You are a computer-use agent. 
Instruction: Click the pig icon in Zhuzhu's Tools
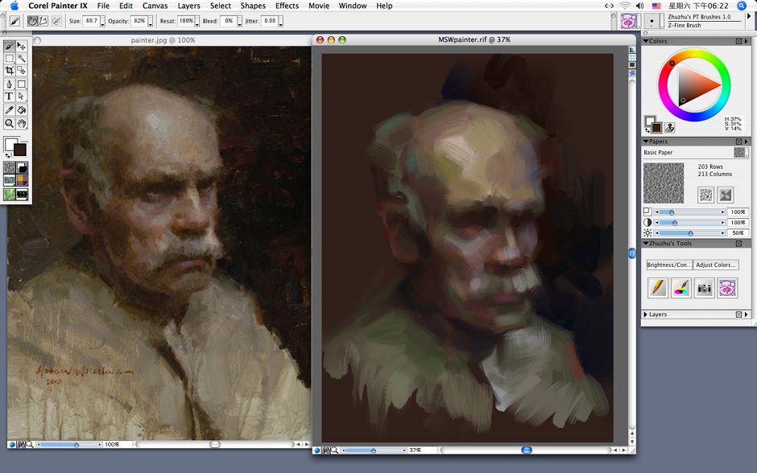pos(727,288)
